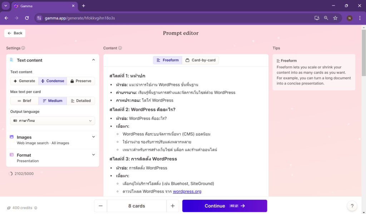This screenshot has height=214, width=366.
Task: Click the heading สไลด์ที่ 2: WordPress คืออะไร?
Action: (142, 109)
